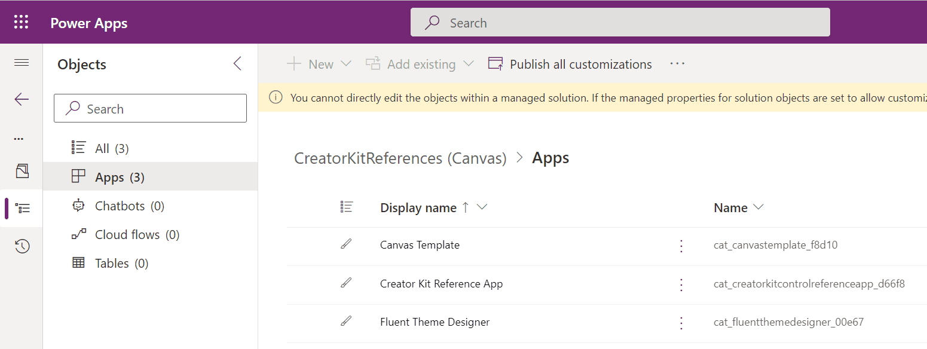Click the column type list header icon
The image size is (927, 349).
tap(346, 207)
